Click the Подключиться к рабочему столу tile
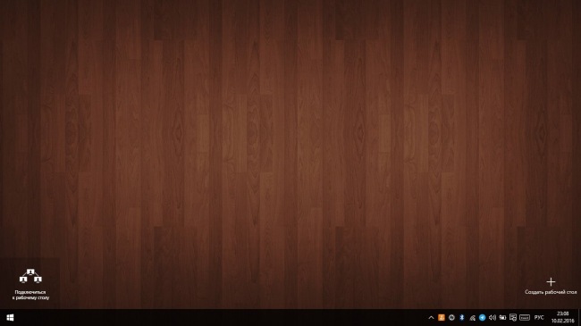 pyautogui.click(x=30, y=283)
